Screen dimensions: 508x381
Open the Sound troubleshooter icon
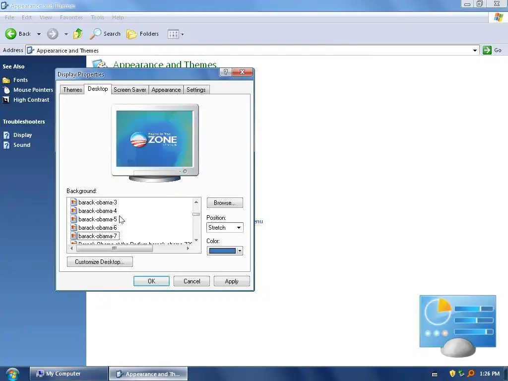tap(6, 145)
